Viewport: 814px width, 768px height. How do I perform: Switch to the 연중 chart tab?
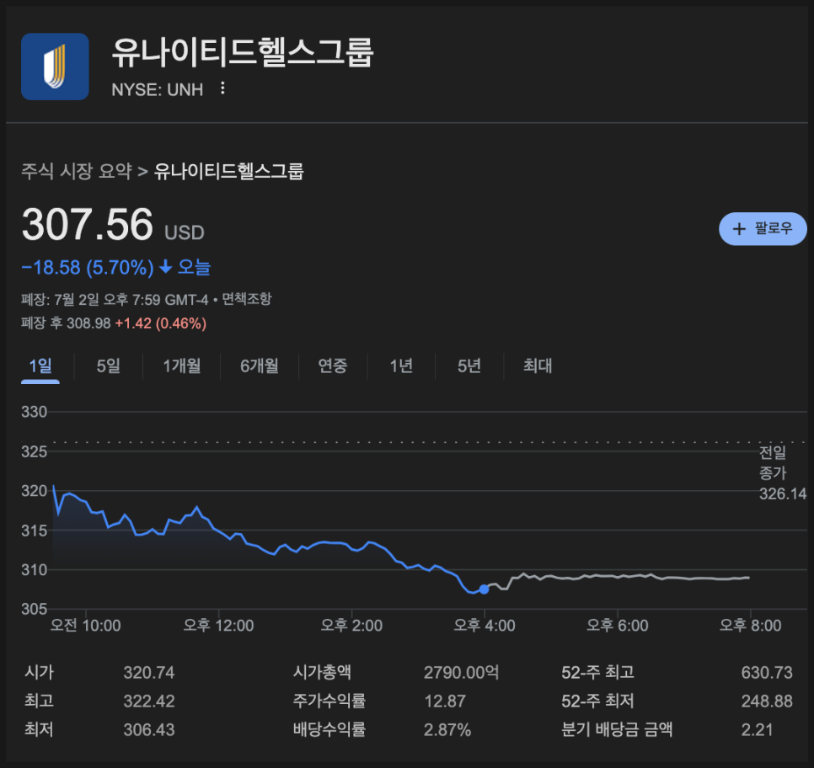pyautogui.click(x=333, y=366)
